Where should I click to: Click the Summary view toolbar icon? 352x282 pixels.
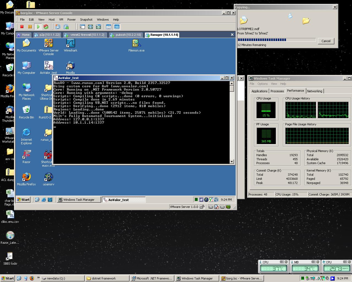(x=109, y=27)
